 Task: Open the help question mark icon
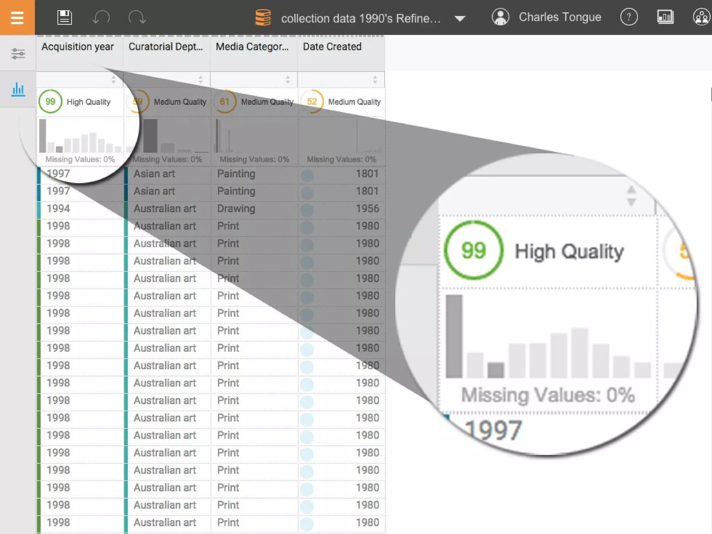(629, 17)
